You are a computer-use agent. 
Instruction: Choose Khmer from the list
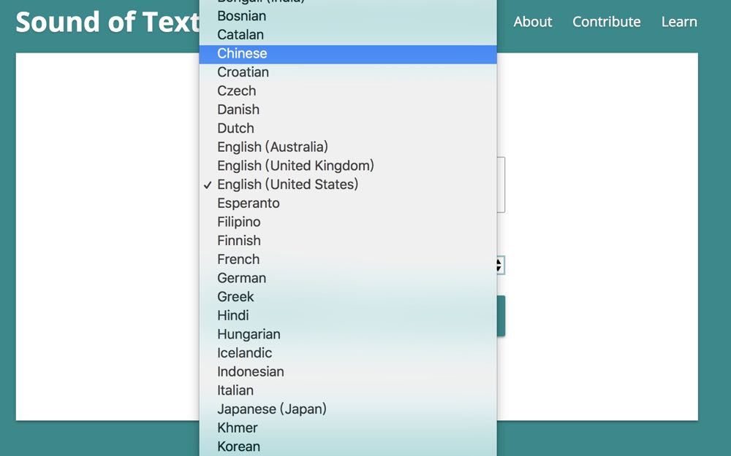click(348, 428)
